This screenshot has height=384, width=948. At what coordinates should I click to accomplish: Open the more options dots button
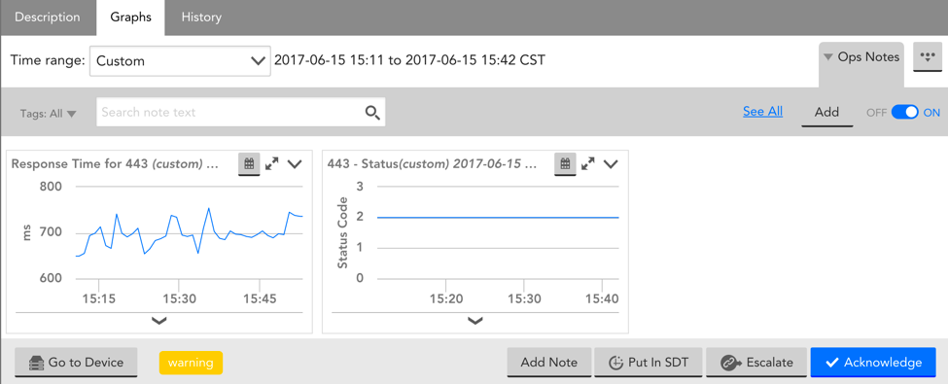[x=927, y=56]
